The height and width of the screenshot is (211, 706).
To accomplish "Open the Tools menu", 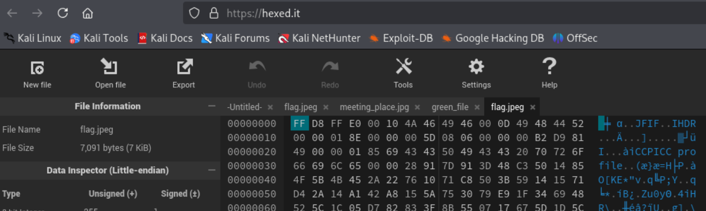I will (x=403, y=74).
